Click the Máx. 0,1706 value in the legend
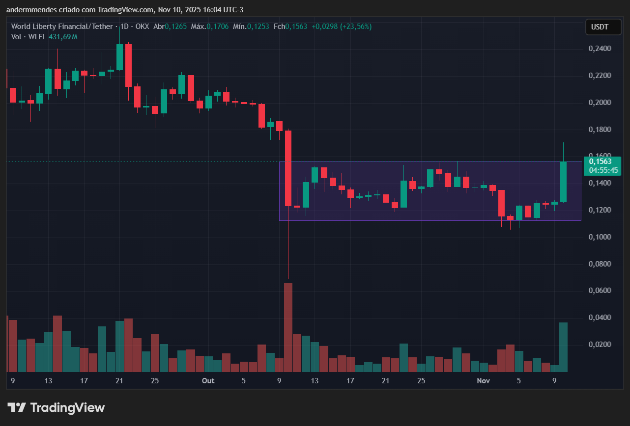The height and width of the screenshot is (426, 630). (210, 27)
